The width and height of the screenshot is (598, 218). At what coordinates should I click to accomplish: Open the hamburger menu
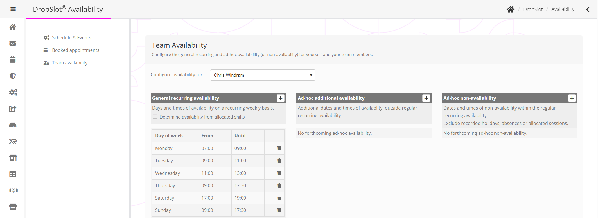click(x=13, y=9)
